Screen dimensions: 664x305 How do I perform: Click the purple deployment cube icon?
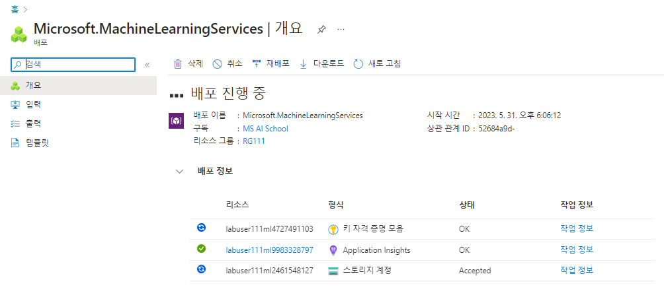pyautogui.click(x=176, y=120)
